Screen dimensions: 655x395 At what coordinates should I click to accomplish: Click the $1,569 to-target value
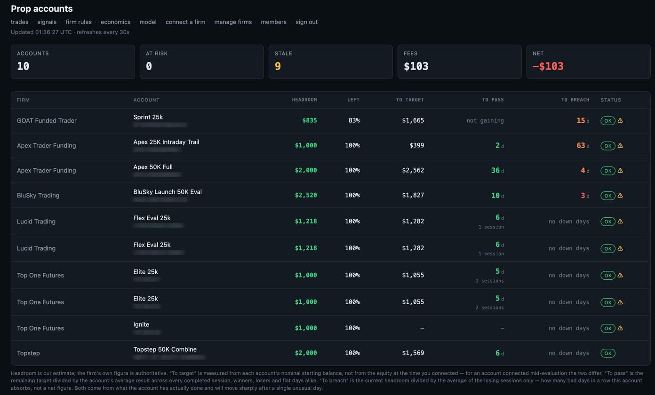tap(413, 353)
